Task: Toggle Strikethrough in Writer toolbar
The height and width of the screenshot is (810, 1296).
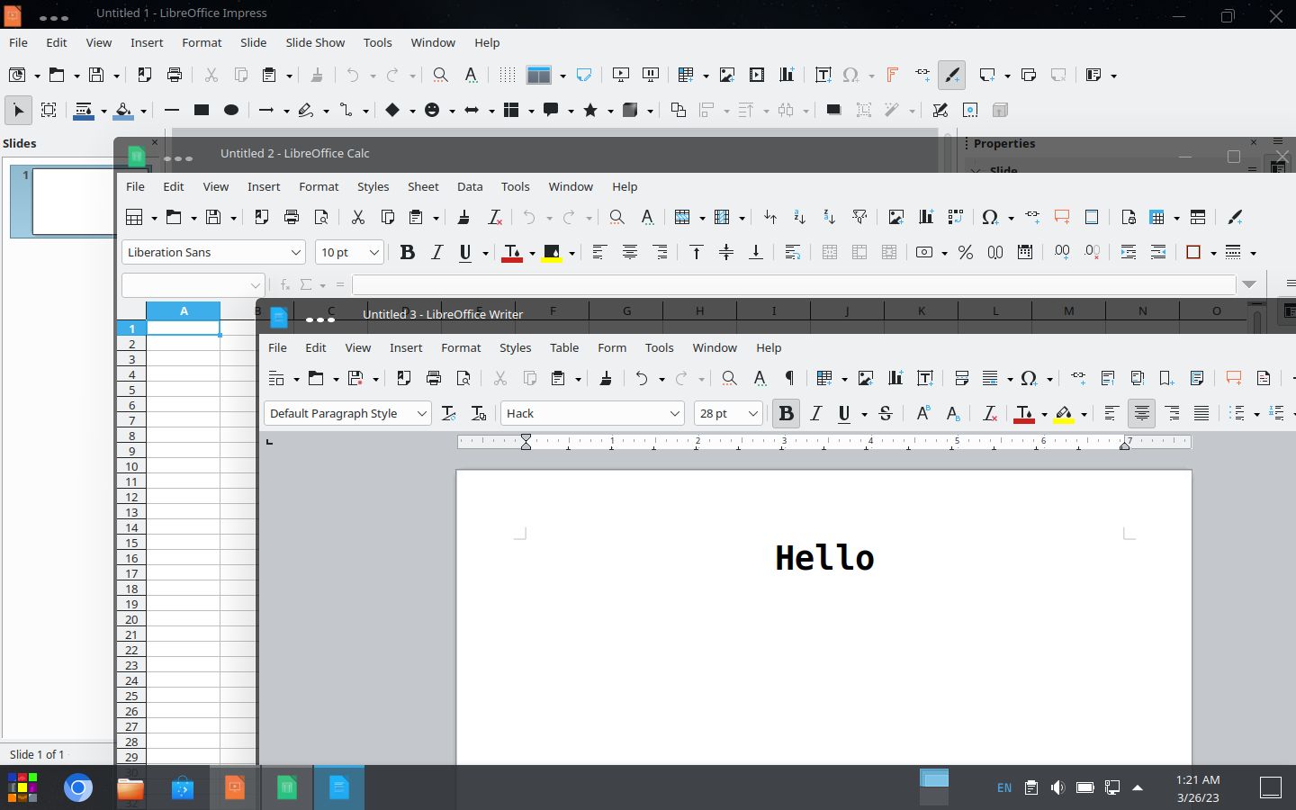Action: [x=886, y=413]
